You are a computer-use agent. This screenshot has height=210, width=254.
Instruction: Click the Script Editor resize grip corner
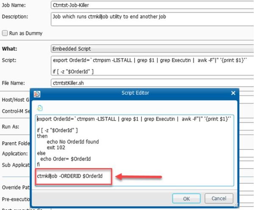coord(236,205)
